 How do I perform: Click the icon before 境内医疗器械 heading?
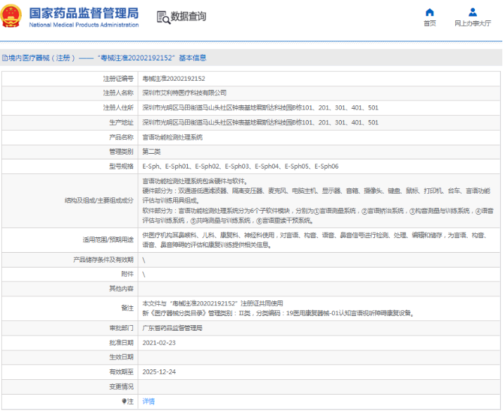(x=5, y=58)
